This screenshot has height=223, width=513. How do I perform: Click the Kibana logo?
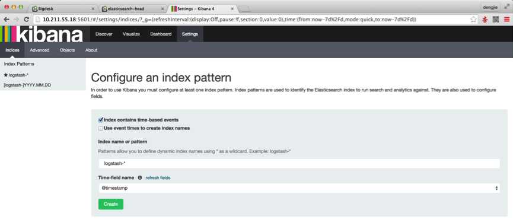[42, 34]
